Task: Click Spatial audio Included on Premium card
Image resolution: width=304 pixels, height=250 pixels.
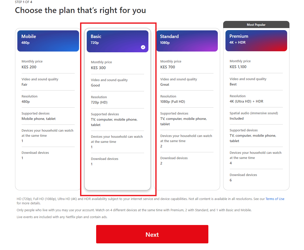Action: pos(236,119)
